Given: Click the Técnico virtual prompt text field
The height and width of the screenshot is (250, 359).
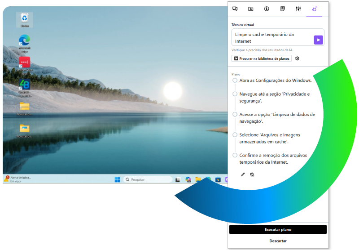Looking at the screenshot, I should pos(271,38).
